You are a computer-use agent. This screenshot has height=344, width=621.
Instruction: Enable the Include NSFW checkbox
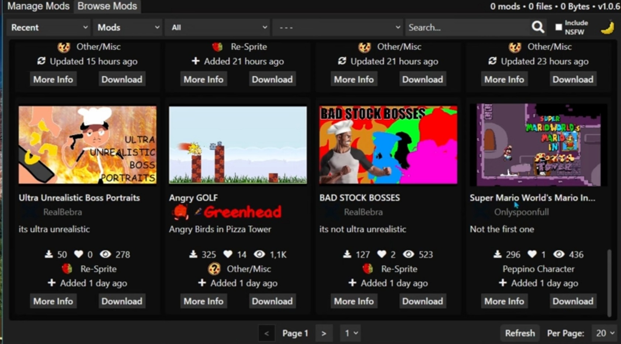coord(559,27)
